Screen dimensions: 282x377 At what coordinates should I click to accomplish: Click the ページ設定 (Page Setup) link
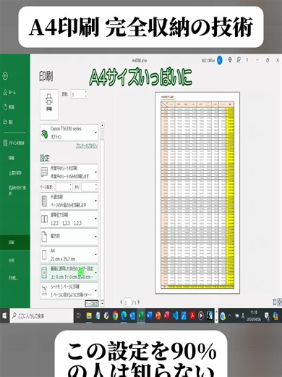click(x=92, y=303)
